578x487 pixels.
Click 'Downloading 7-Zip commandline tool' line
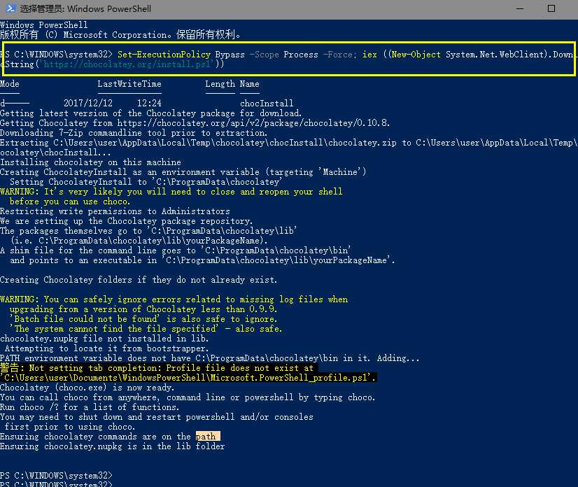(134, 133)
